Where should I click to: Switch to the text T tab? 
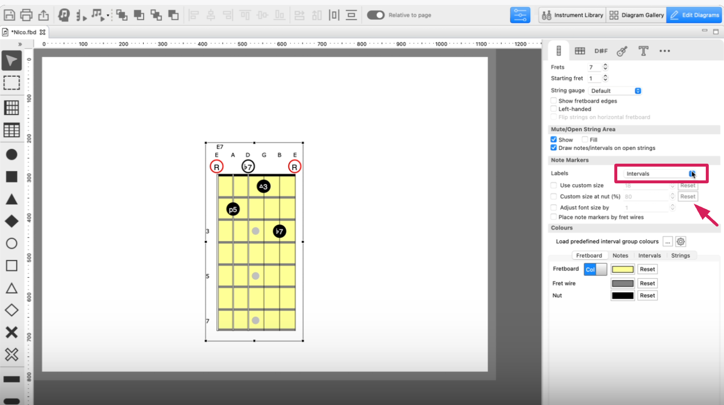(x=643, y=51)
